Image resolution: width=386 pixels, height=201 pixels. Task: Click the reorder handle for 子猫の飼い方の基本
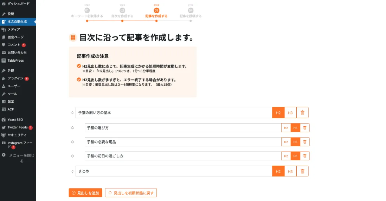point(72,113)
